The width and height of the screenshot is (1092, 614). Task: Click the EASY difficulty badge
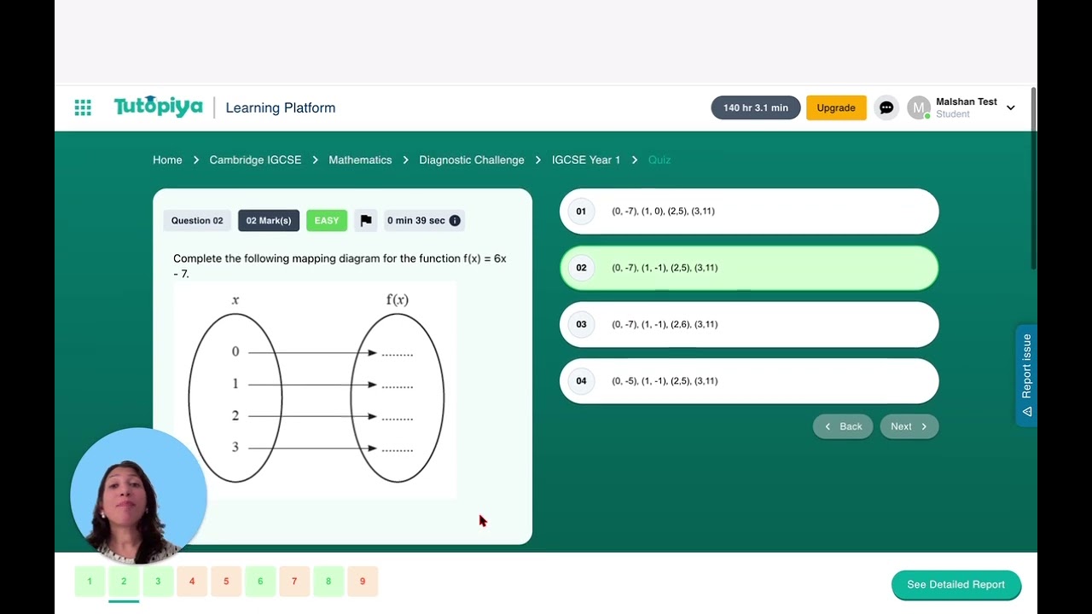pyautogui.click(x=327, y=221)
